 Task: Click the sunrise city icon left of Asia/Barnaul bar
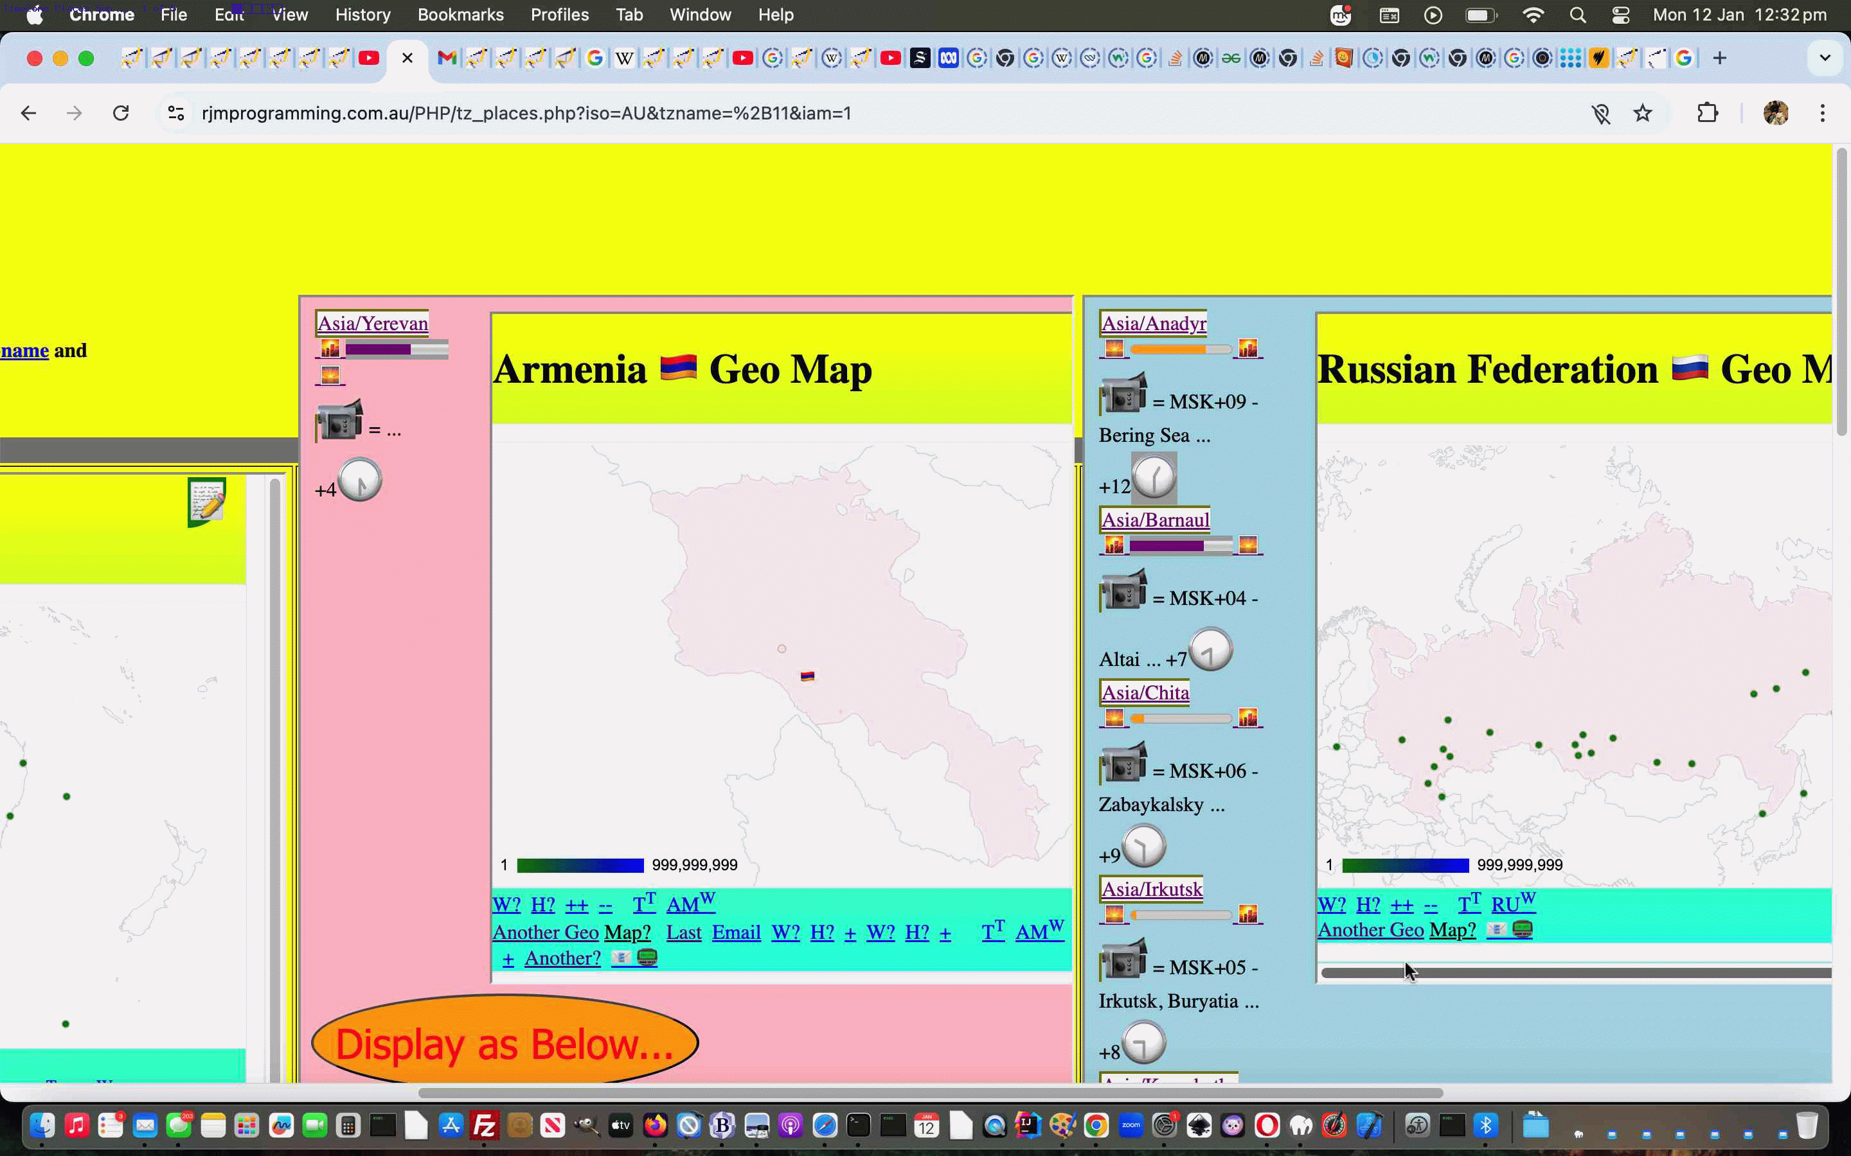1114,545
